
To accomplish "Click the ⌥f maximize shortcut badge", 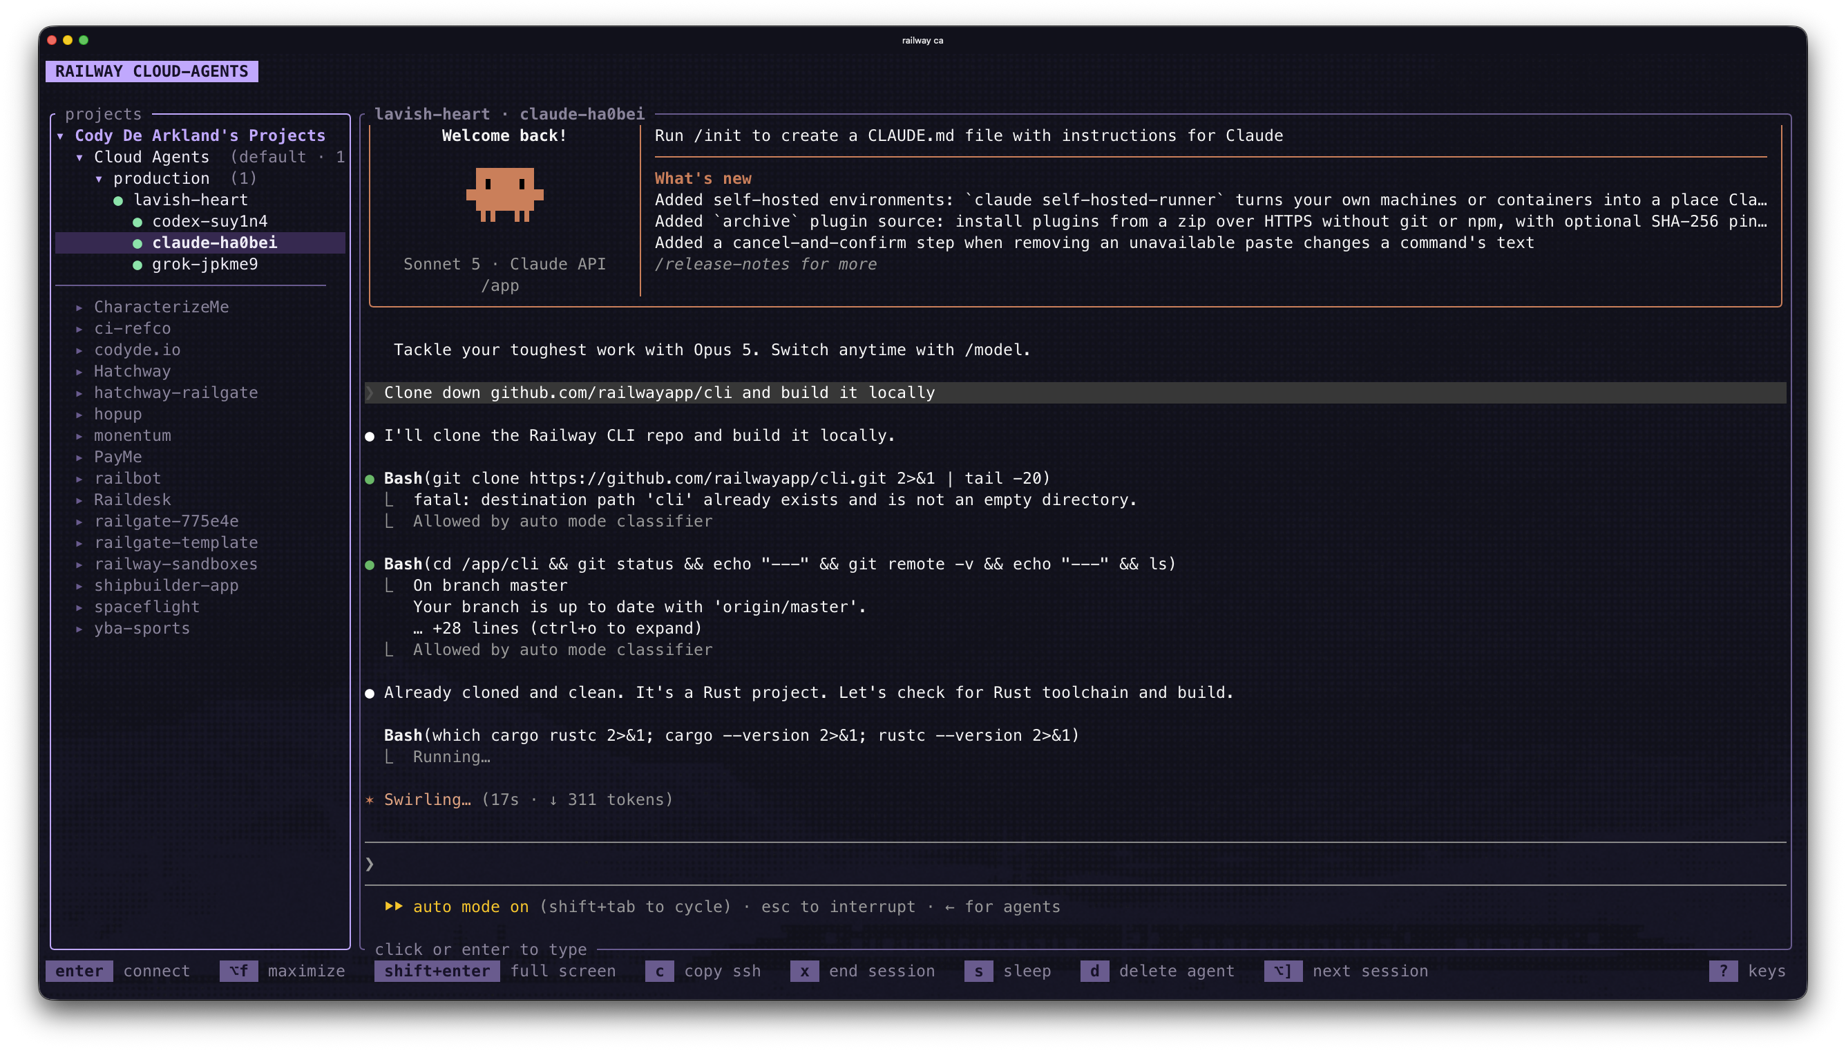I will click(x=239, y=972).
